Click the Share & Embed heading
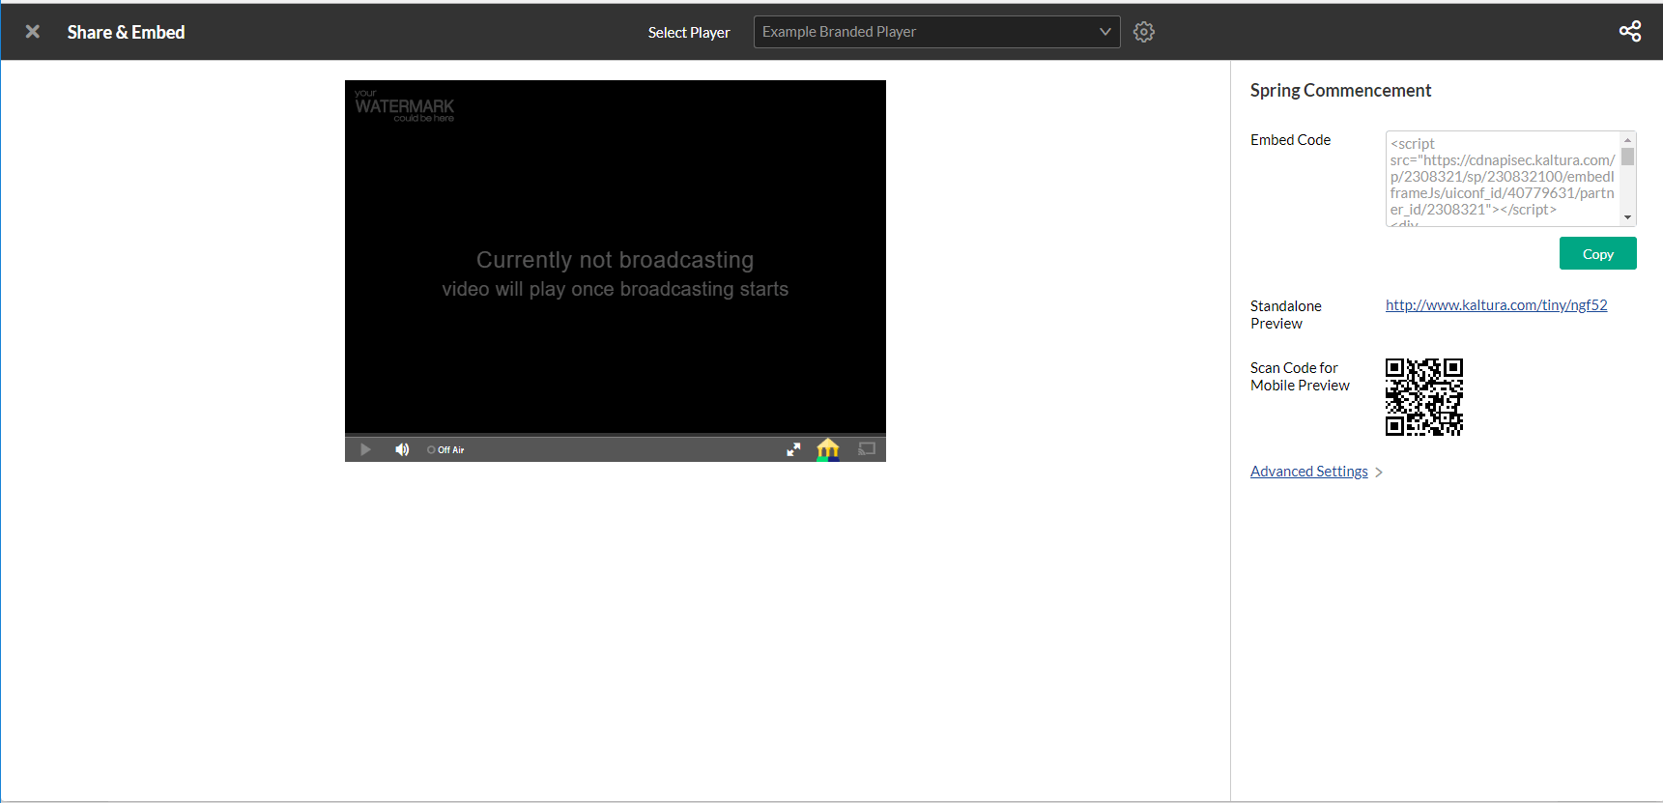 click(126, 32)
